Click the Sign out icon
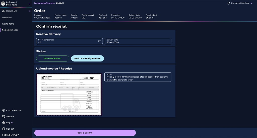257x138 pixels. (4, 129)
